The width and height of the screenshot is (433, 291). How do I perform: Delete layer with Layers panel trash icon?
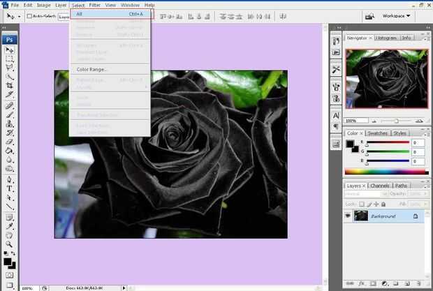tap(418, 283)
